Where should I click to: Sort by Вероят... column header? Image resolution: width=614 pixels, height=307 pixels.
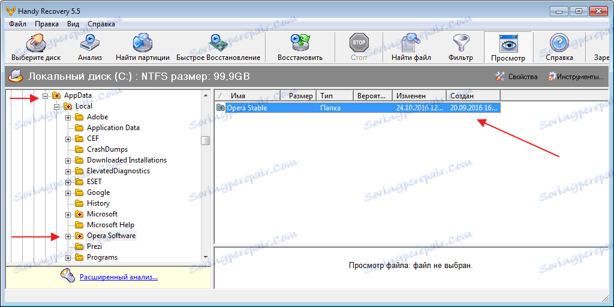373,95
